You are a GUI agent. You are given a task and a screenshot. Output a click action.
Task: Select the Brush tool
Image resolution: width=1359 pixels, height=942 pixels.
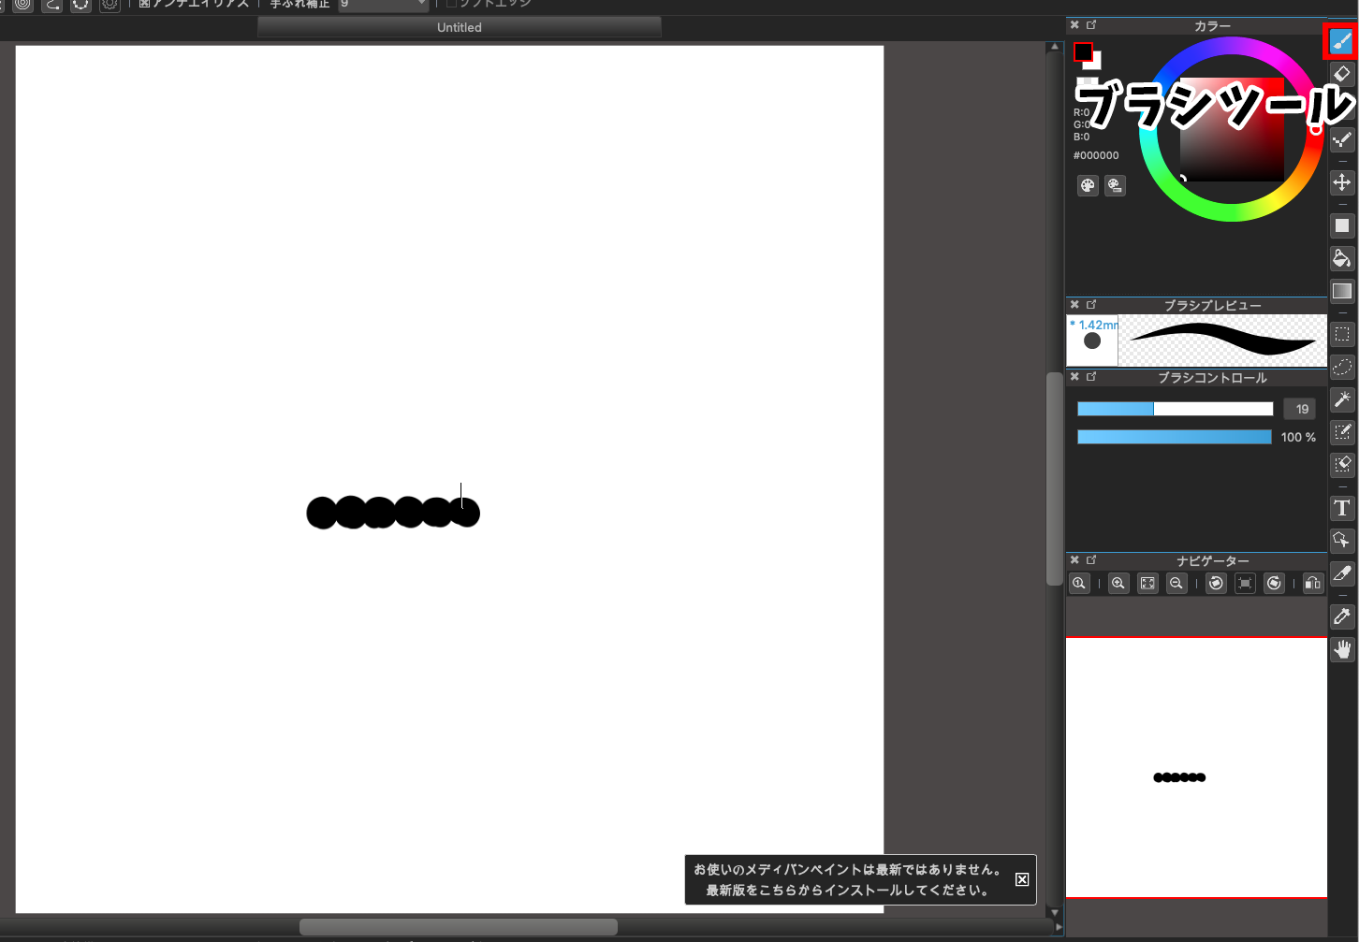pos(1341,42)
